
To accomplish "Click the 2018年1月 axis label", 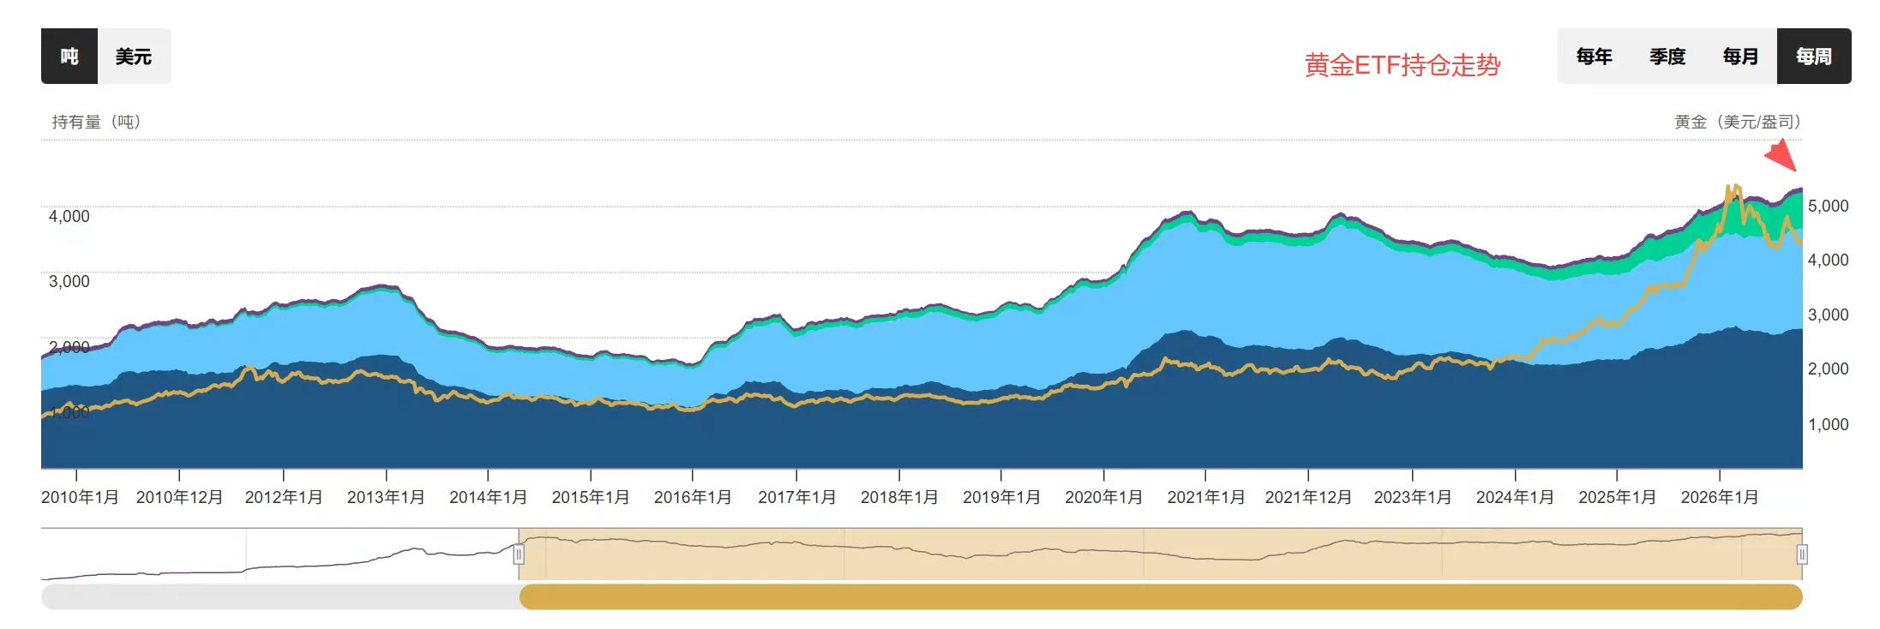I will click(x=899, y=497).
